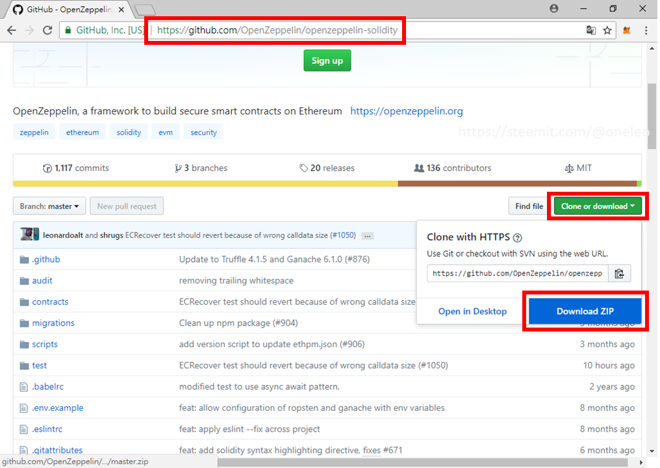Open the Chrome three-dot menu
660x468 pixels.
pyautogui.click(x=646, y=31)
